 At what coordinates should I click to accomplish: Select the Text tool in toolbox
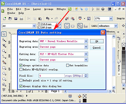4,90
